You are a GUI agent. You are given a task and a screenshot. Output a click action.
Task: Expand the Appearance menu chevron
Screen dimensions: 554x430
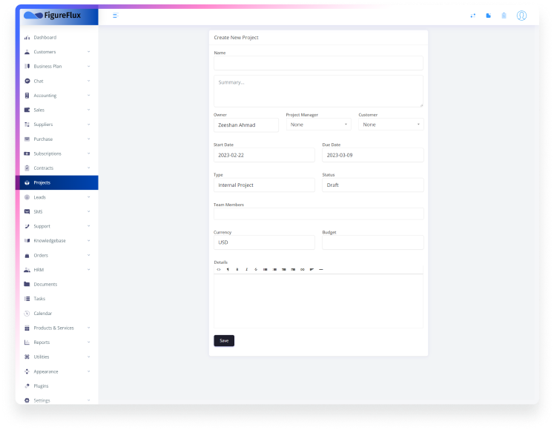pyautogui.click(x=89, y=371)
